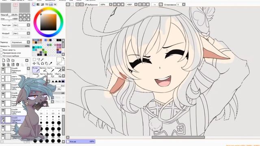Hide the Слой8 layer
Image resolution: width=260 pixels, height=146 pixels.
[x=3, y=69]
